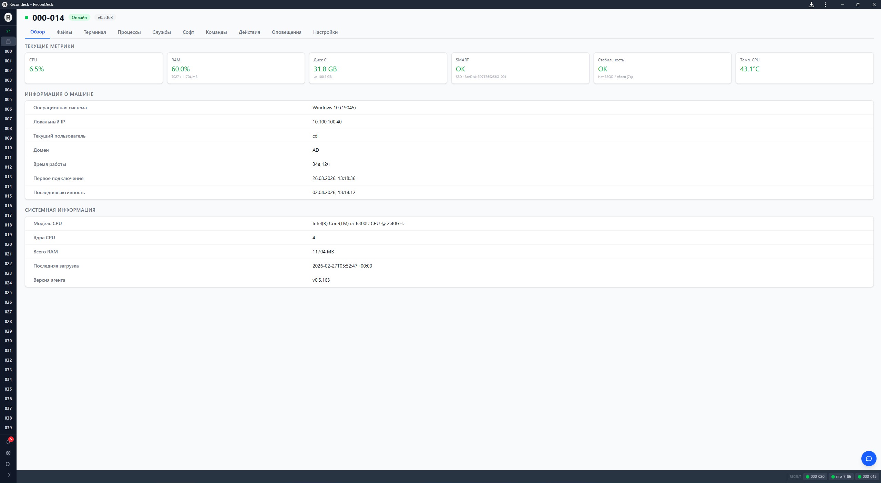Image resolution: width=881 pixels, height=483 pixels.
Task: Click the RAM 60.0% metric card
Action: pyautogui.click(x=236, y=68)
